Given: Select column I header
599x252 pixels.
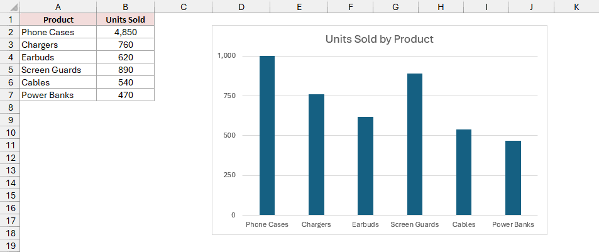Looking at the screenshot, I should click(486, 6).
